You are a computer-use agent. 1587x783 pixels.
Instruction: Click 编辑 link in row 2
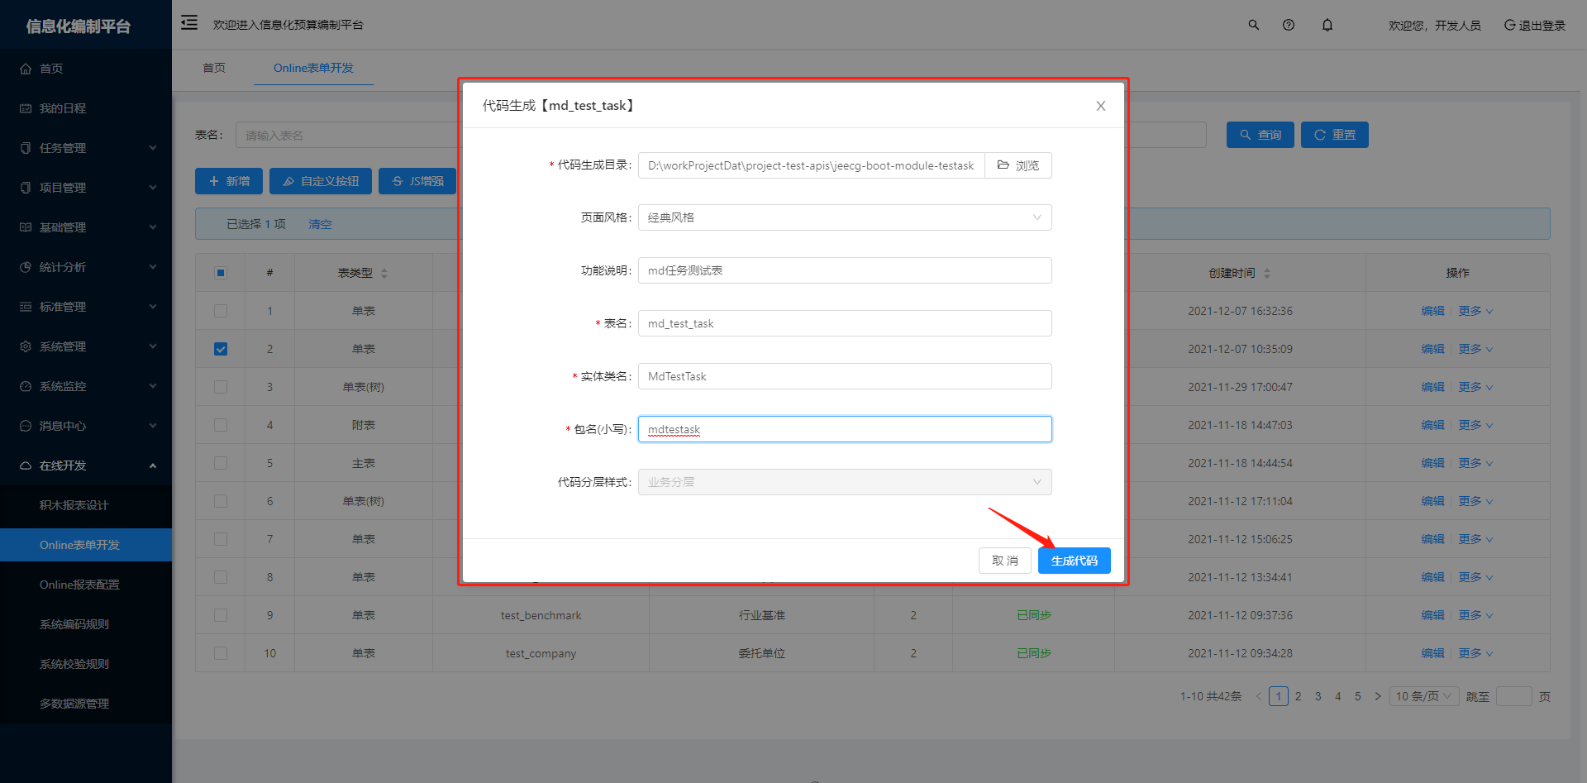tap(1432, 349)
